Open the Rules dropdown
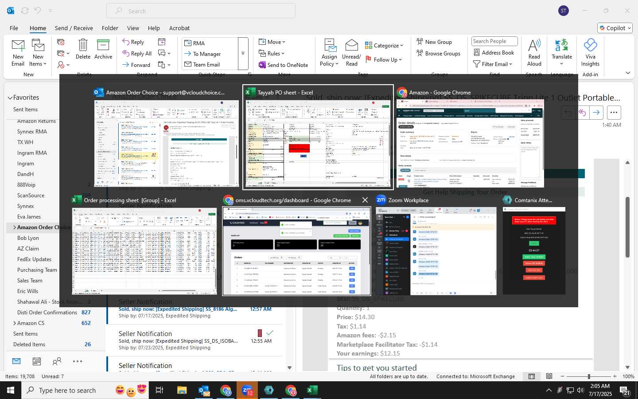 272,54
